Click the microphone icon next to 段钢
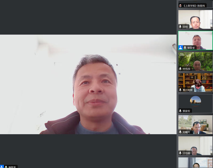The image size is (213, 168). [x=180, y=27]
